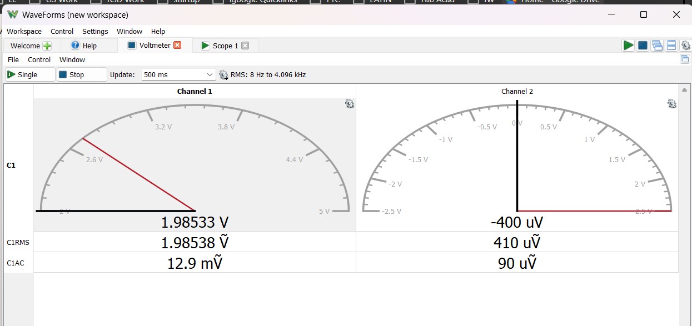This screenshot has height=326, width=692.
Task: Open the gear options icon beside the tile icon
Action: click(685, 46)
